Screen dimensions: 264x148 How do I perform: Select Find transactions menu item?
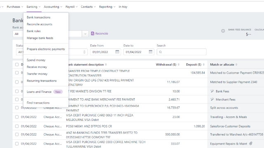pyautogui.click(x=38, y=103)
